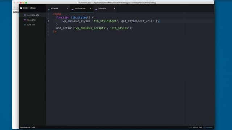Click the cursor position indicator in status bar
Image resolution: width=232 pixels, height=130 pixels.
coord(33,127)
